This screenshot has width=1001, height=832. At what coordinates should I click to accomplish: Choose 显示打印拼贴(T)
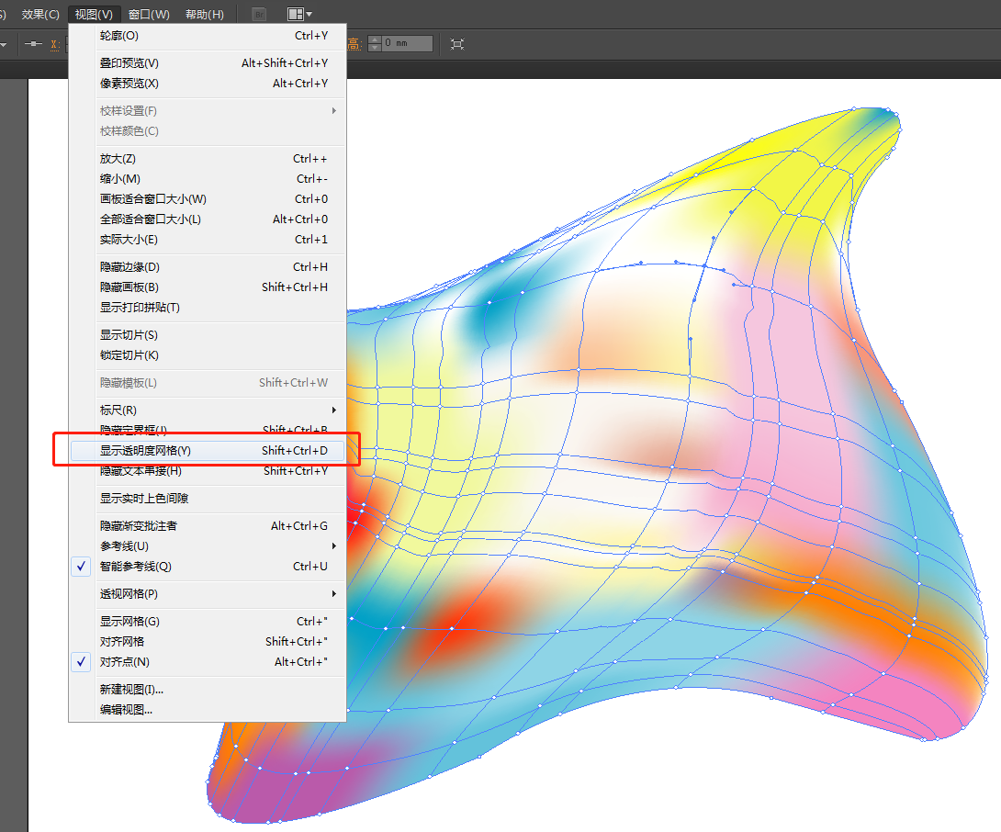(x=208, y=307)
